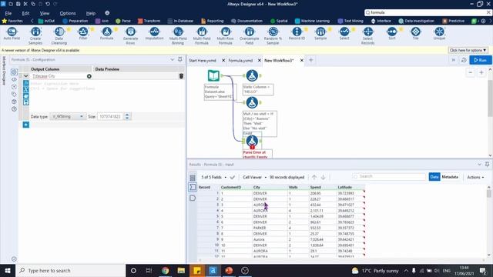Click the Input Data book node on canvas
Image resolution: width=493 pixels, height=277 pixels.
pos(213,75)
